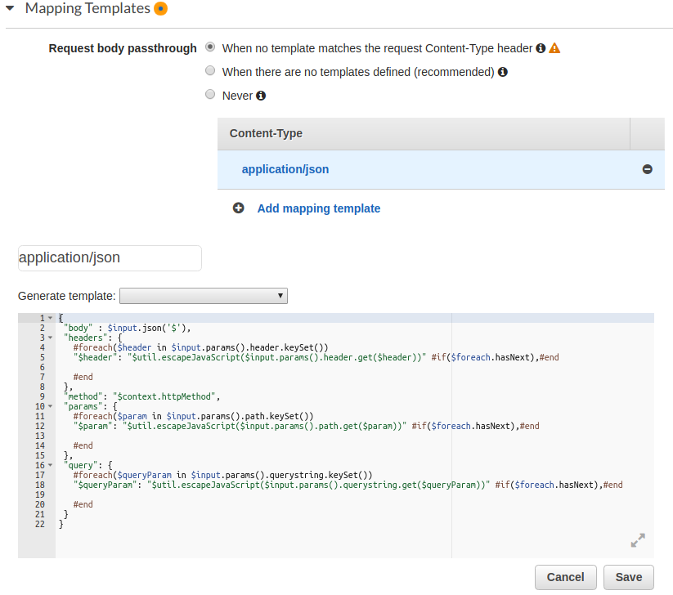Click the plus icon for adding template

click(x=239, y=208)
